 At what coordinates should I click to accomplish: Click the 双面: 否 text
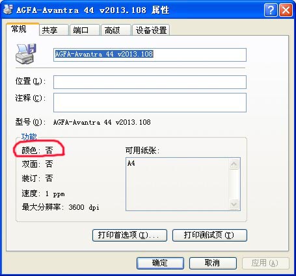[37, 164]
